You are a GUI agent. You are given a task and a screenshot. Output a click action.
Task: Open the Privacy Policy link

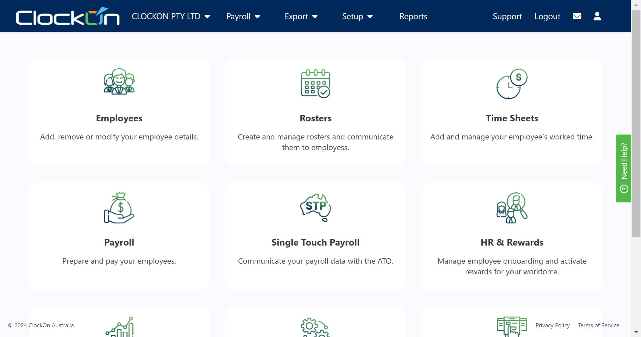click(x=553, y=325)
